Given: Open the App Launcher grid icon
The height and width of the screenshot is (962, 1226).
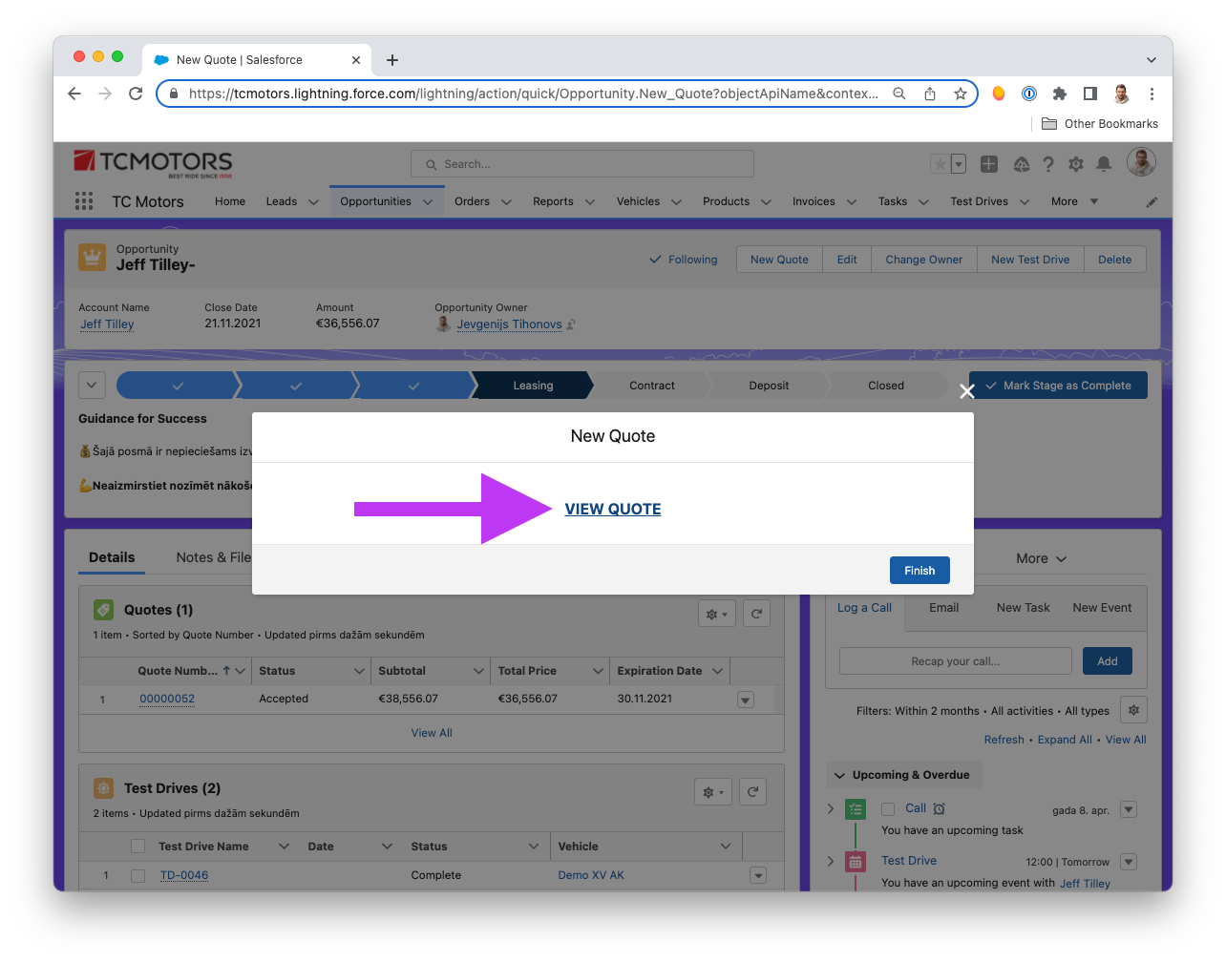Looking at the screenshot, I should (x=84, y=201).
